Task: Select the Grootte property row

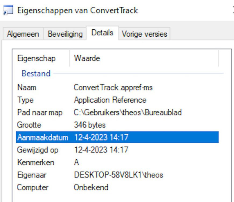Action: pyautogui.click(x=29, y=125)
